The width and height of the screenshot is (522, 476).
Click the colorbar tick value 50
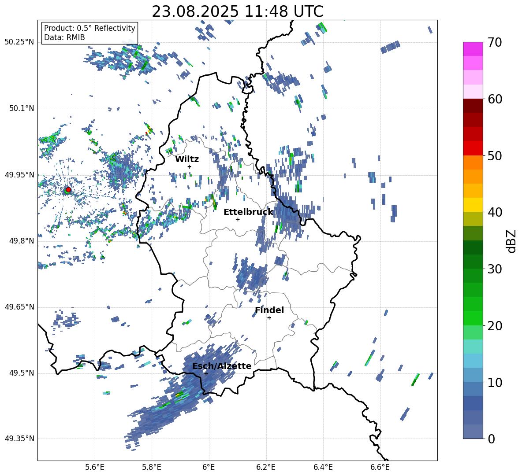click(495, 155)
